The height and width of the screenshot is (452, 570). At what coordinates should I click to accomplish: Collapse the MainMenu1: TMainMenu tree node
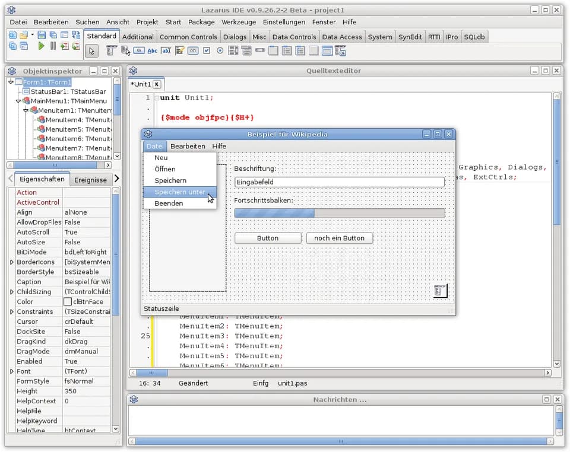click(18, 101)
